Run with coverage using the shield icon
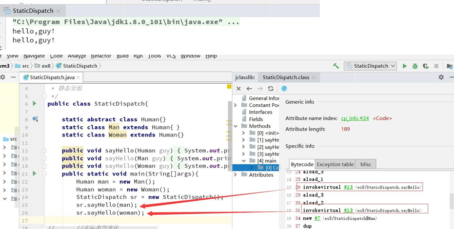 [x=425, y=66]
